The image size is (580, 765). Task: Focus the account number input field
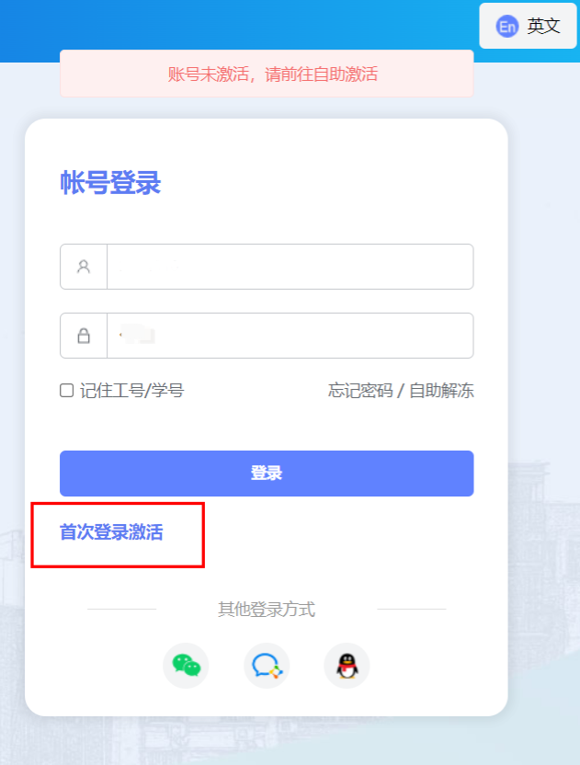290,267
